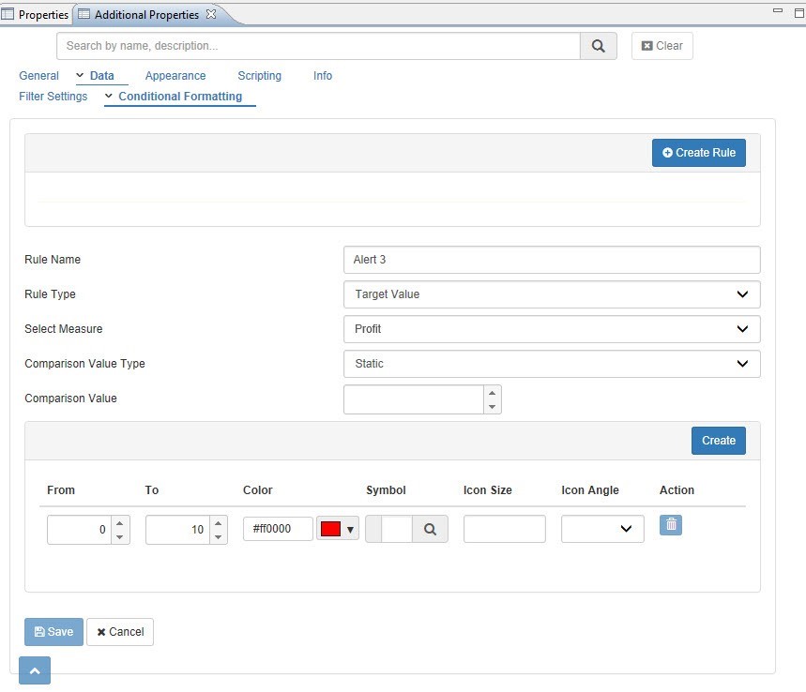The width and height of the screenshot is (806, 692).
Task: Expand the Select Measure dropdown
Action: [x=552, y=329]
